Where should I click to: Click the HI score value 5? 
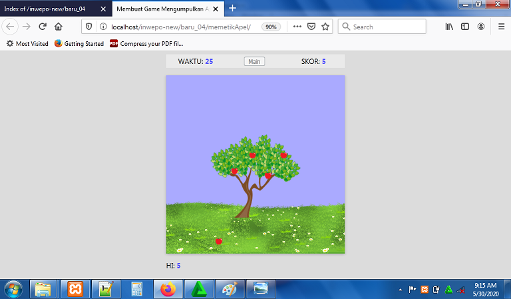coord(178,266)
